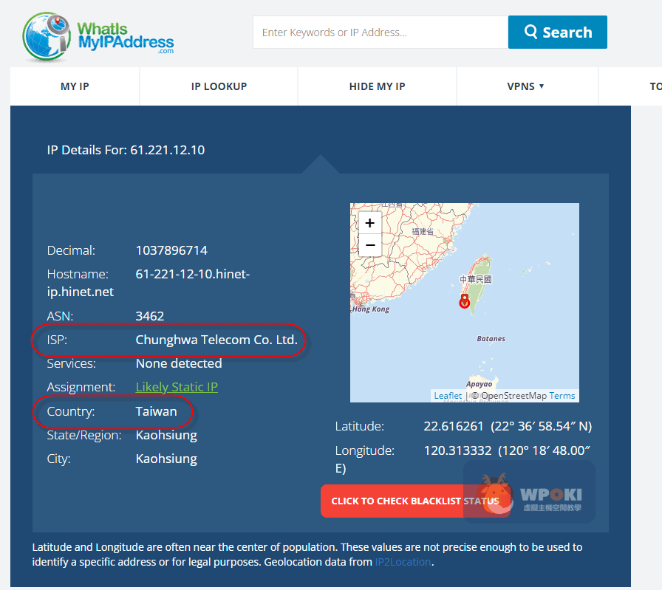Click the map zoom out minus button
The width and height of the screenshot is (662, 590).
point(370,245)
